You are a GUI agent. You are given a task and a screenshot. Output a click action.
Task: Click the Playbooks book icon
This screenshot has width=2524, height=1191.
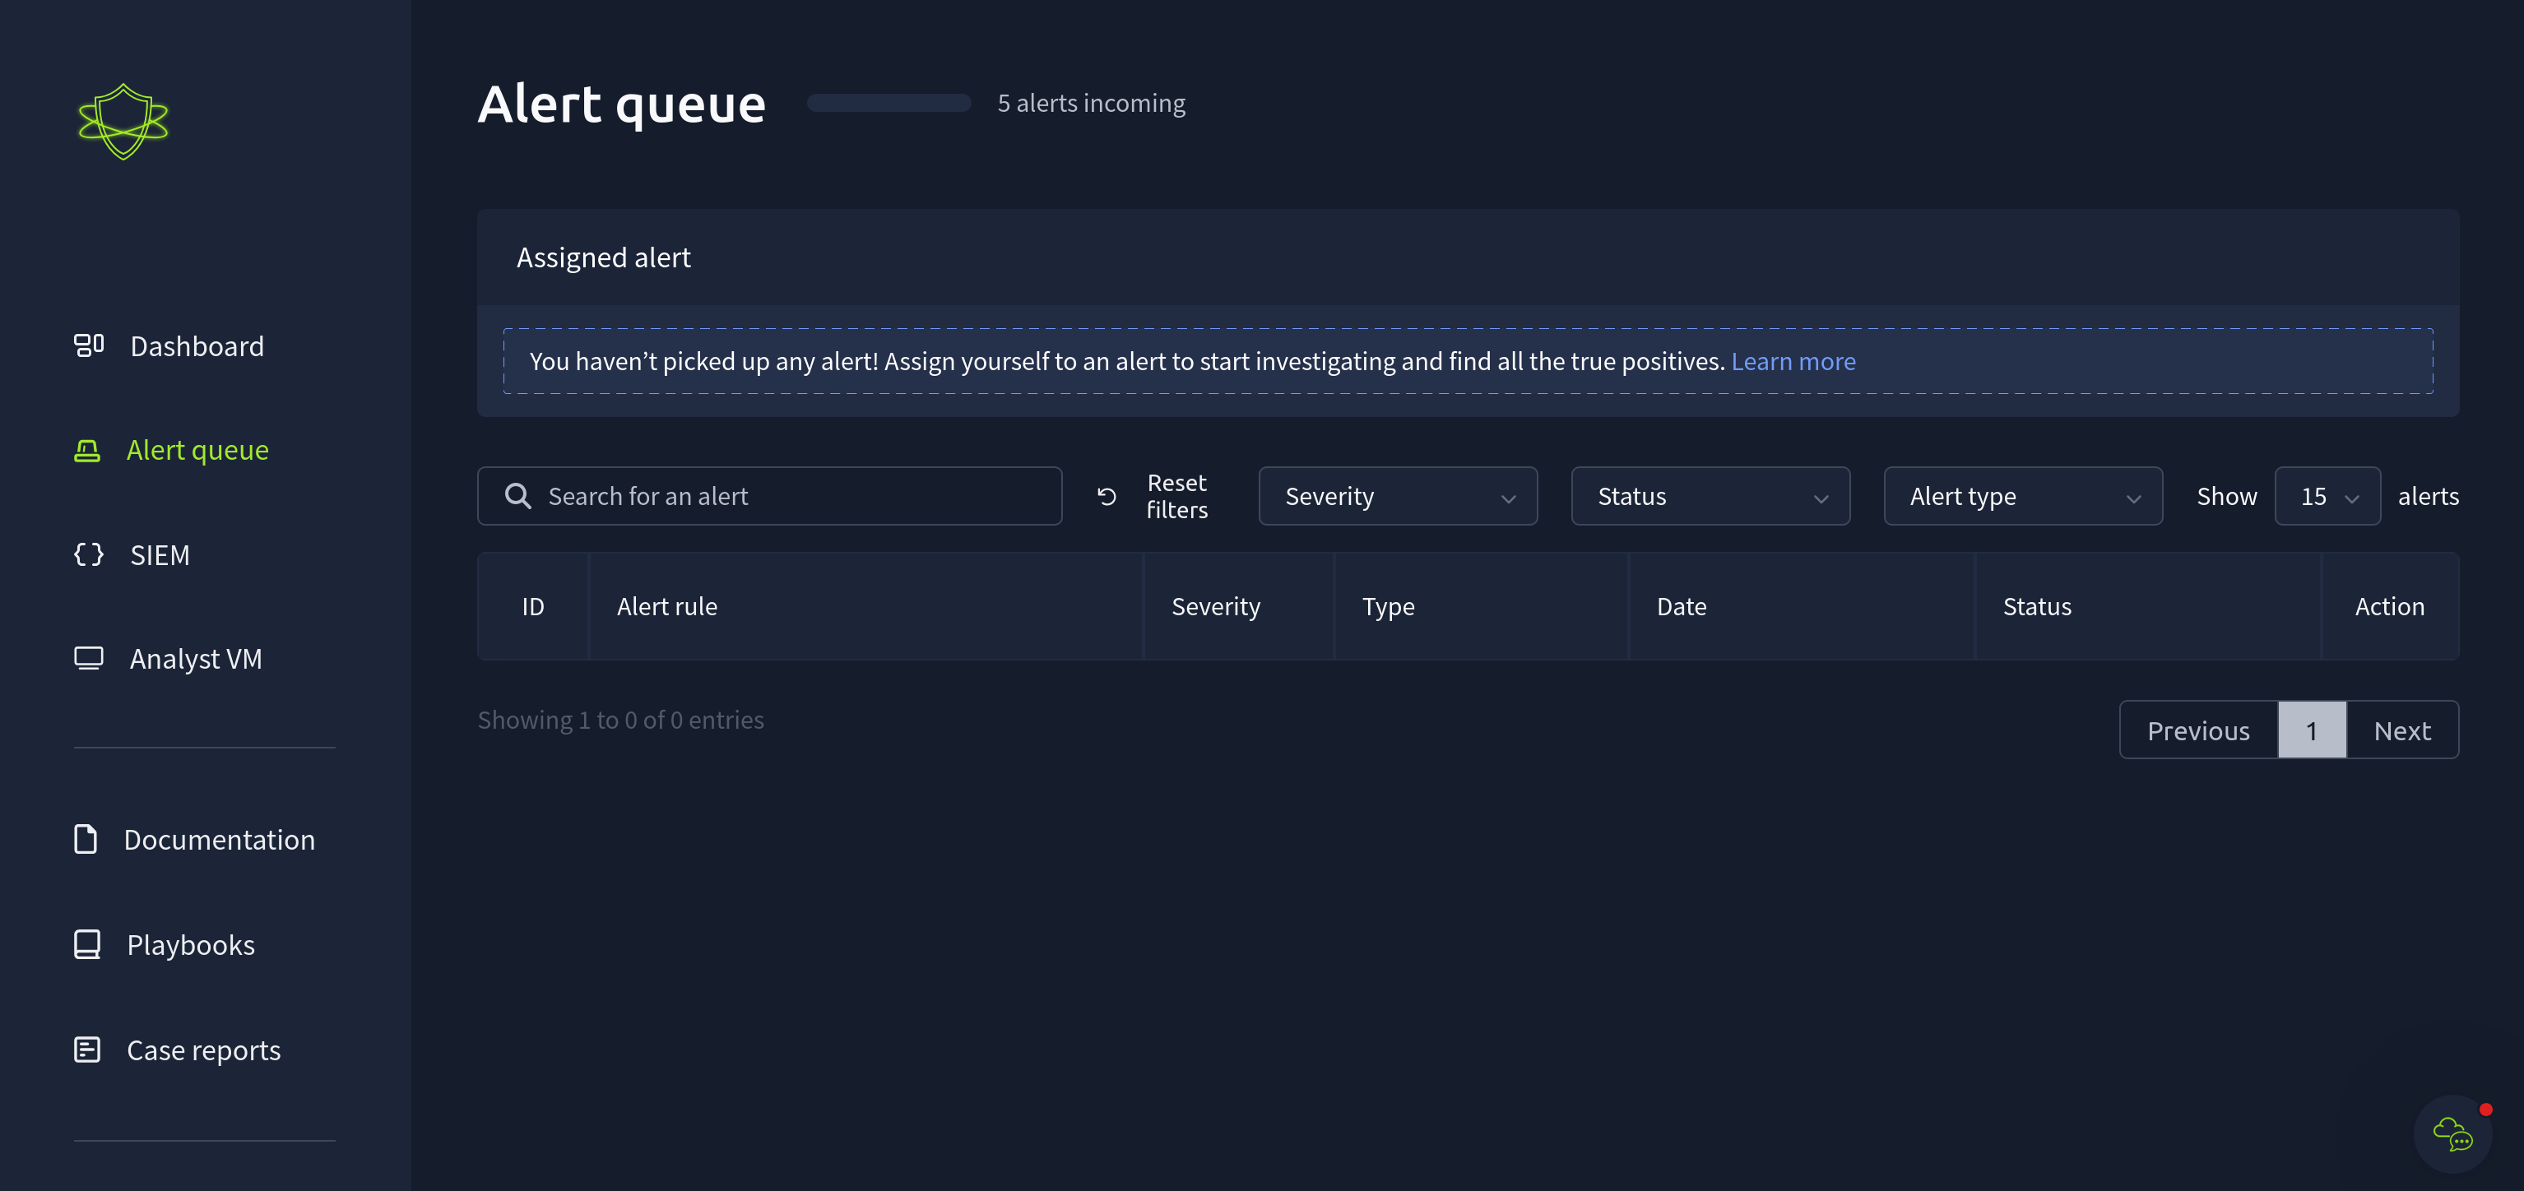point(87,944)
